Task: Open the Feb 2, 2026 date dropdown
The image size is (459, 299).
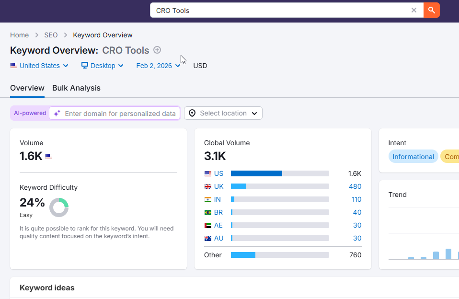Action: (x=158, y=66)
